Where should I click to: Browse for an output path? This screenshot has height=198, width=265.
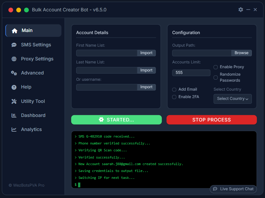241,53
